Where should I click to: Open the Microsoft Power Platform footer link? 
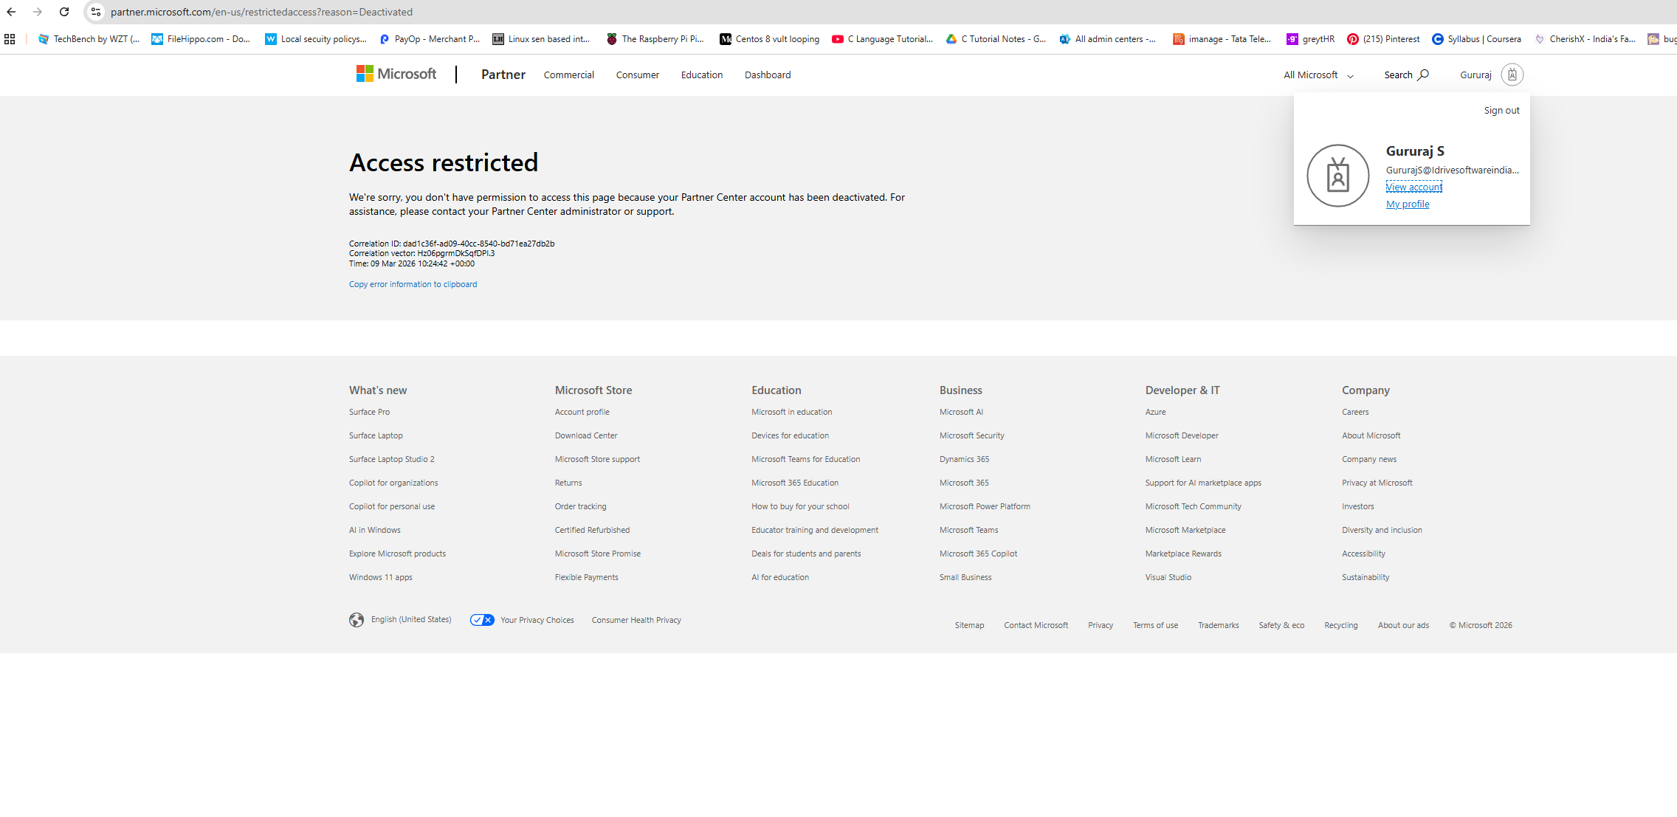[x=985, y=507]
